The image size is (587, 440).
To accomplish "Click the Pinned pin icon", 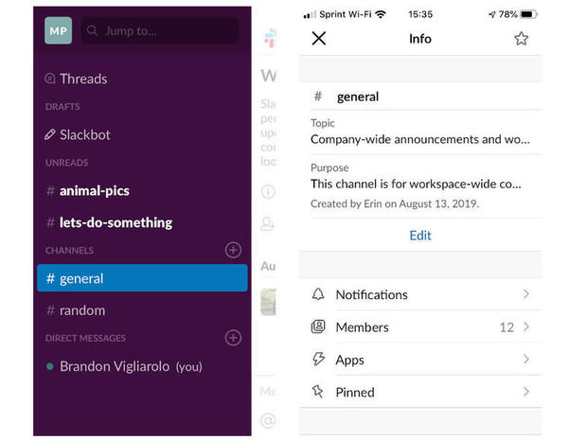I will tap(318, 392).
